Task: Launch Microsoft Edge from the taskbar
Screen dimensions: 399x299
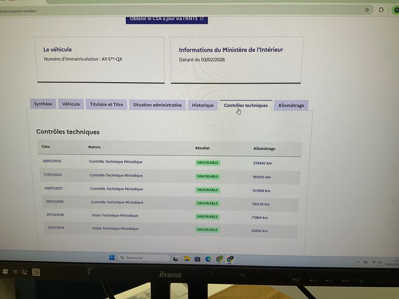Action: pyautogui.click(x=208, y=259)
